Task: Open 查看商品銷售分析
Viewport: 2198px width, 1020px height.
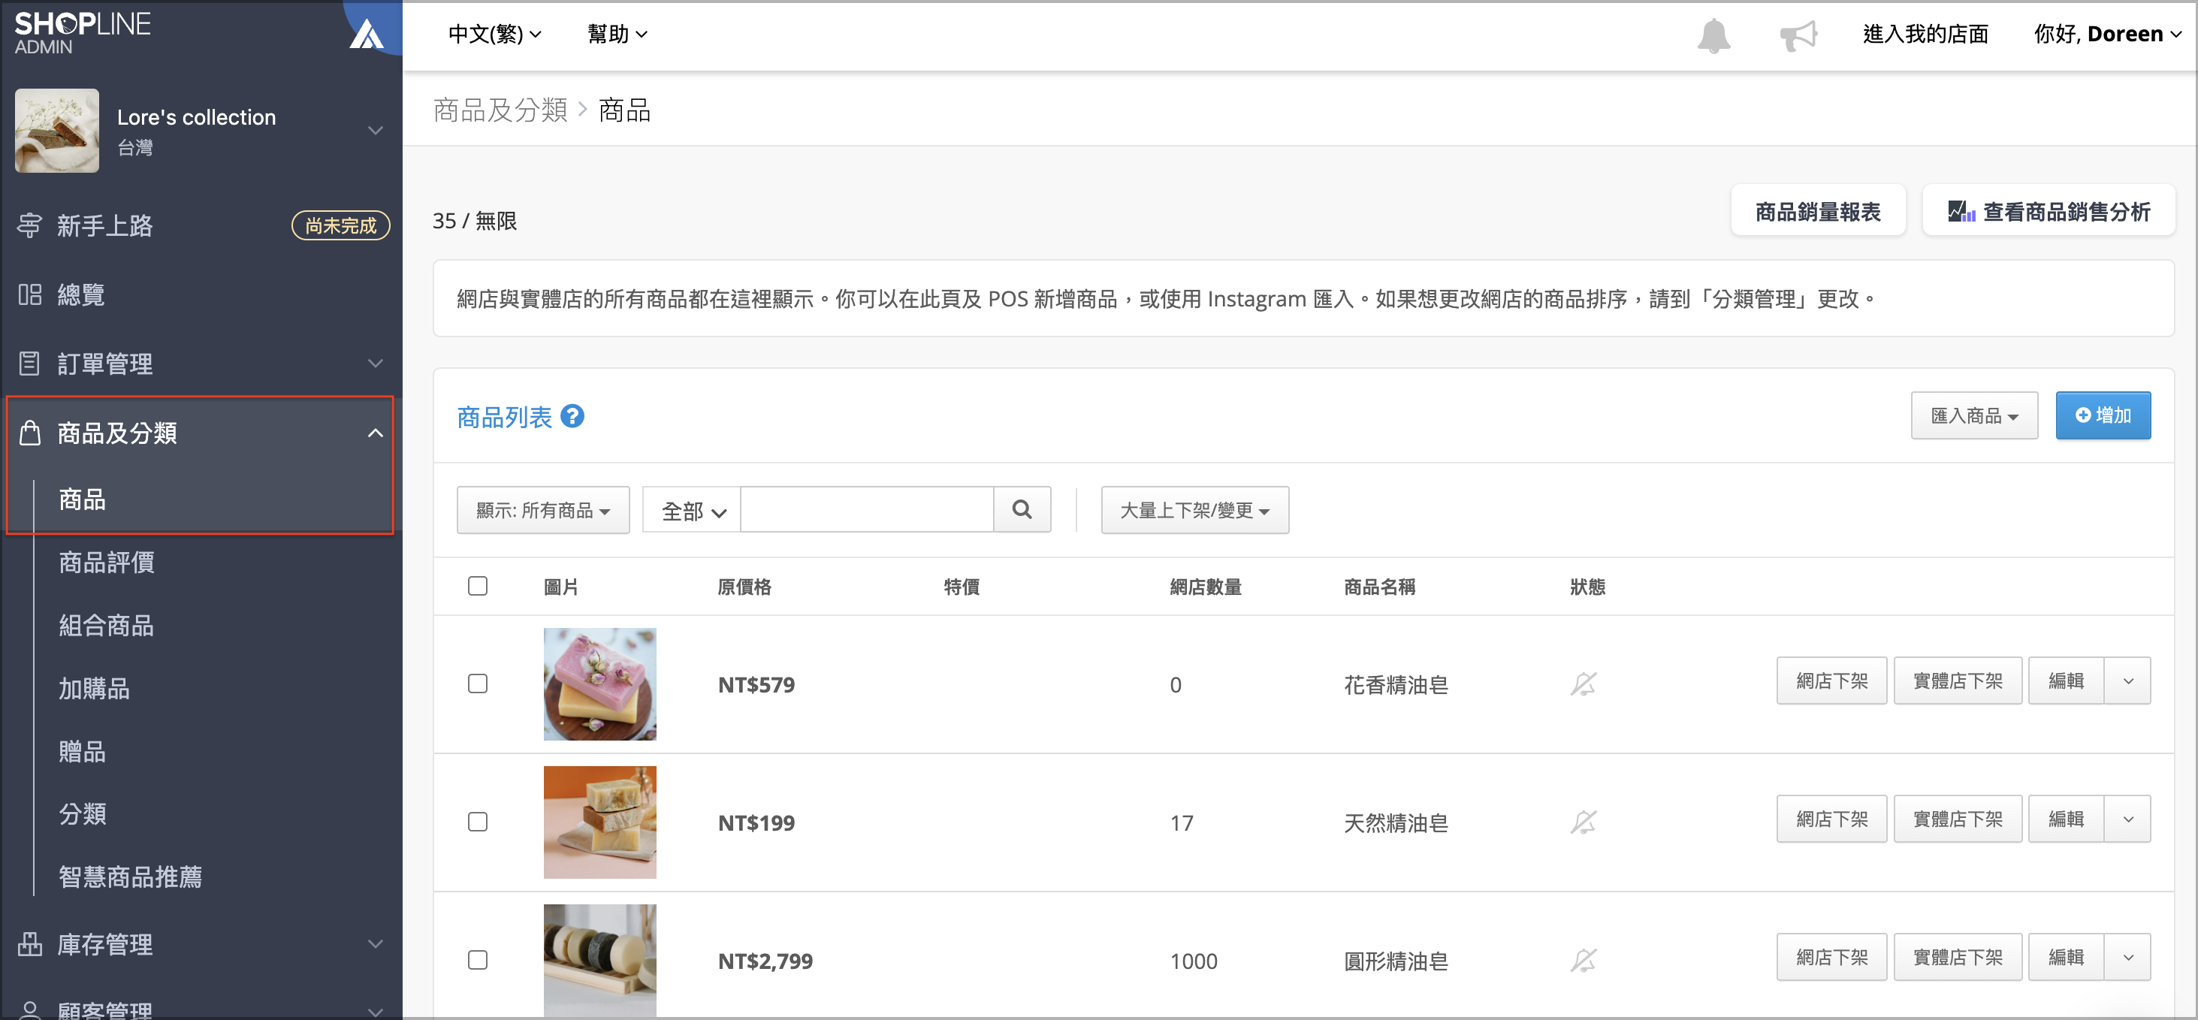Action: pyautogui.click(x=2049, y=210)
